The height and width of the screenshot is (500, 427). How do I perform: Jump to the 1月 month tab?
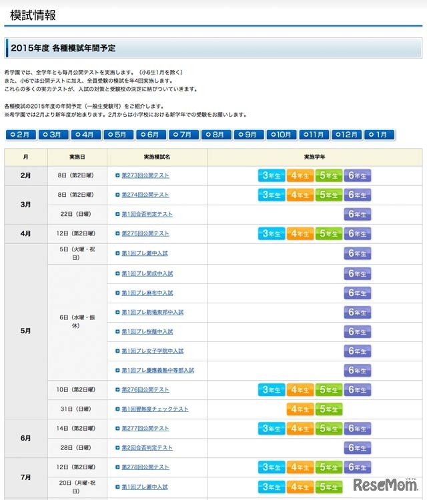pyautogui.click(x=379, y=135)
